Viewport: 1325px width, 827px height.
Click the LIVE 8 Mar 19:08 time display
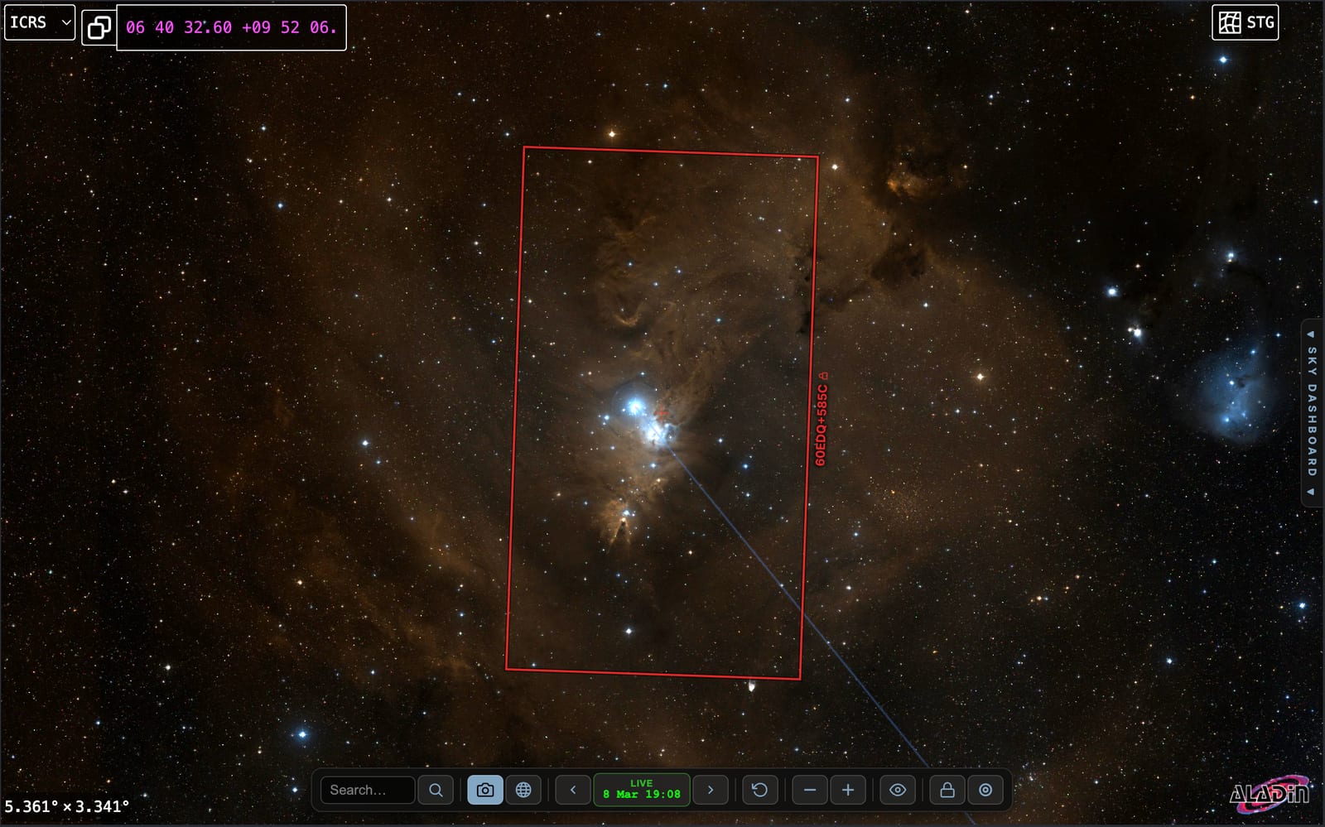coord(642,789)
